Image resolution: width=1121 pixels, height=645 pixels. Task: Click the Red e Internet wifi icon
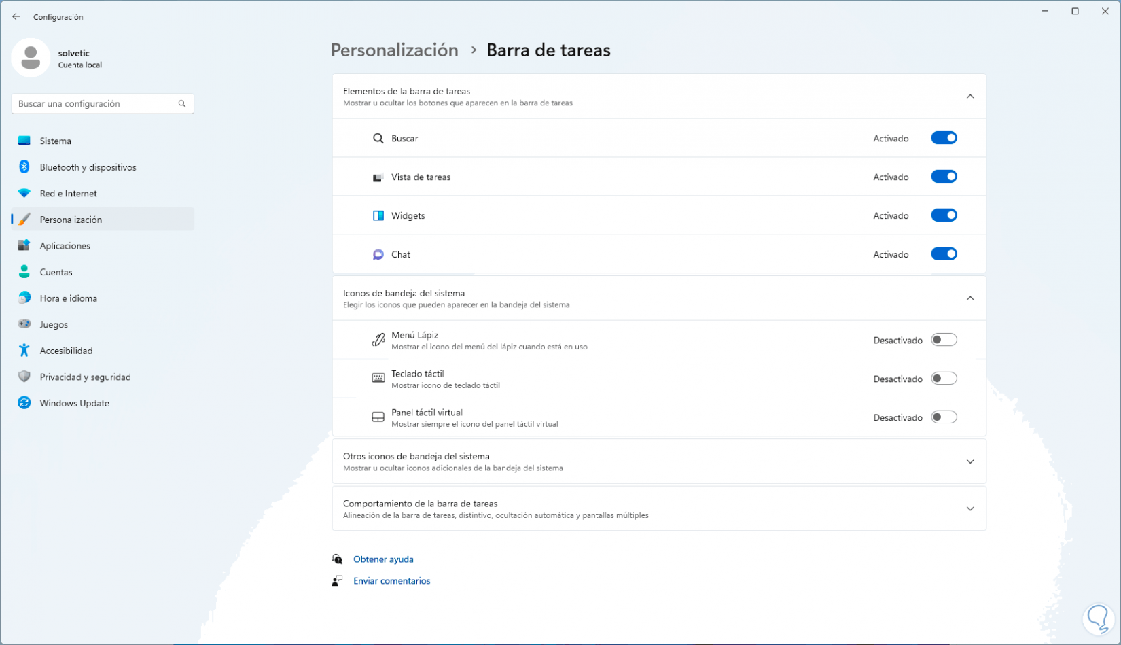(x=24, y=194)
